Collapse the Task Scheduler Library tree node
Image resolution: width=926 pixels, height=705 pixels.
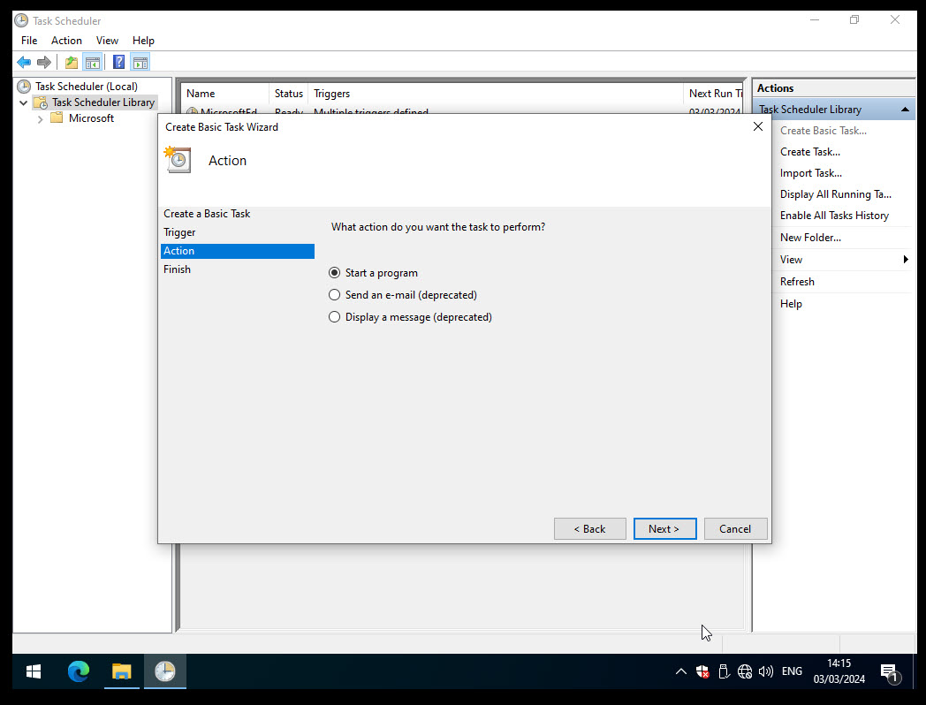point(24,102)
